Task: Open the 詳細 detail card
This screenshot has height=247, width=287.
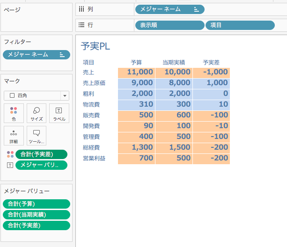Action: point(14,136)
